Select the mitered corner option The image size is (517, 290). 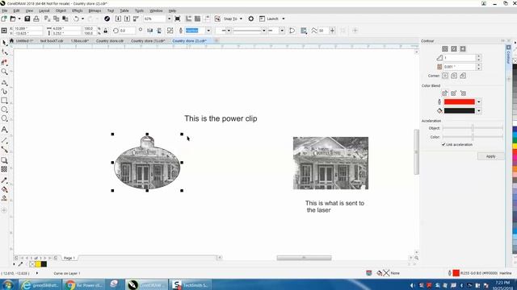coord(445,76)
